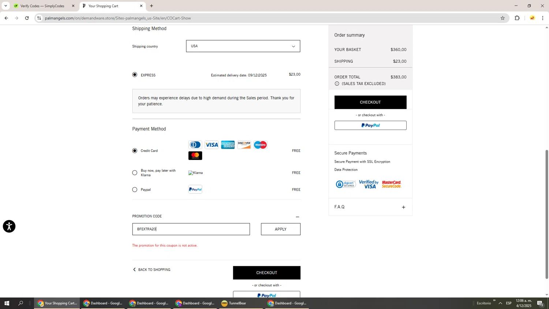
Task: Bookmark this page with the star
Action: click(x=503, y=18)
